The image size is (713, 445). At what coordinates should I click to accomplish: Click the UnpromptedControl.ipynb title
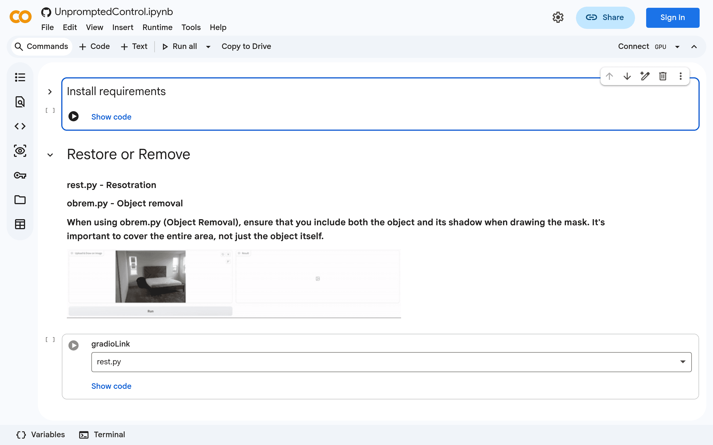[x=114, y=12]
